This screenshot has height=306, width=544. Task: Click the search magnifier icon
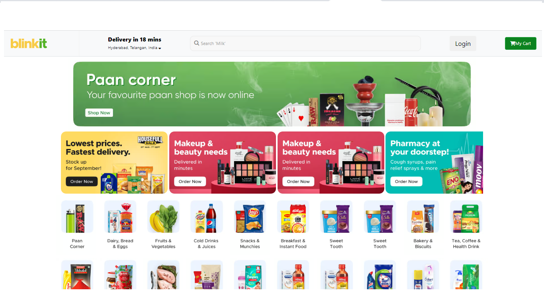click(197, 43)
